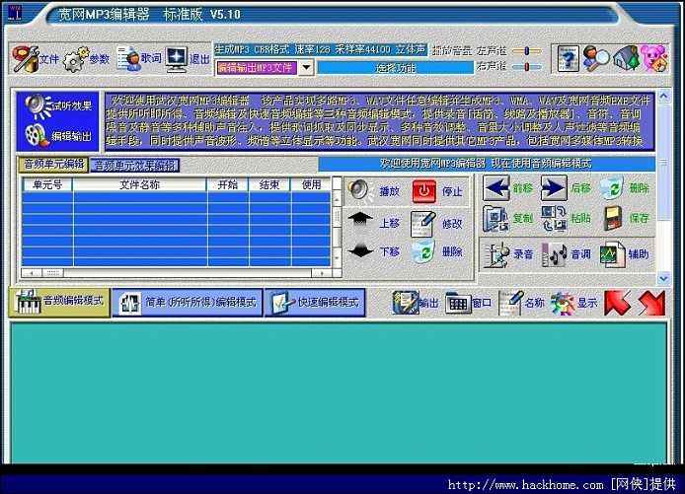
Task: Switch to 音频单元编辑 tab
Action: [x=53, y=165]
